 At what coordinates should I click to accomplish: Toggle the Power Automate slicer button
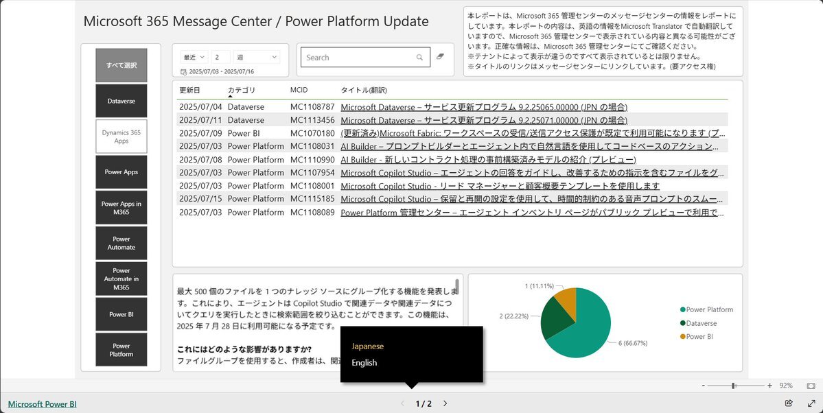coord(121,243)
